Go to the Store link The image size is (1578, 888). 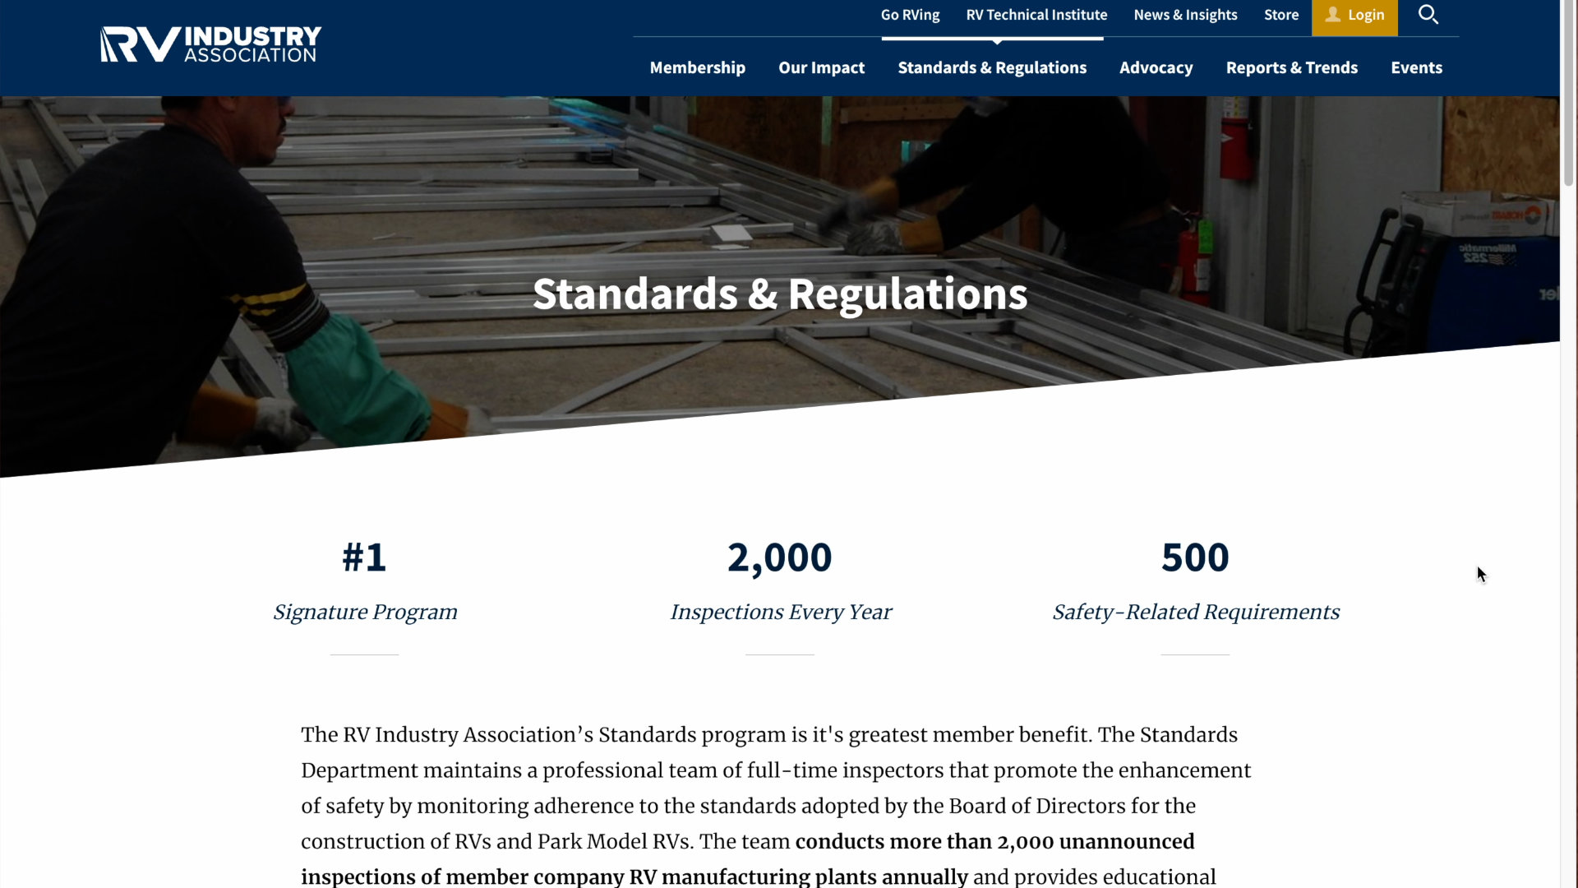pyautogui.click(x=1281, y=15)
